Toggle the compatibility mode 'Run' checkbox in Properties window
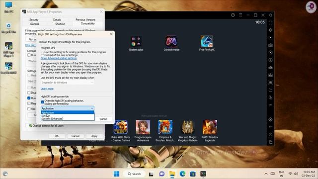This screenshot has width=318, height=179. [x=29, y=55]
